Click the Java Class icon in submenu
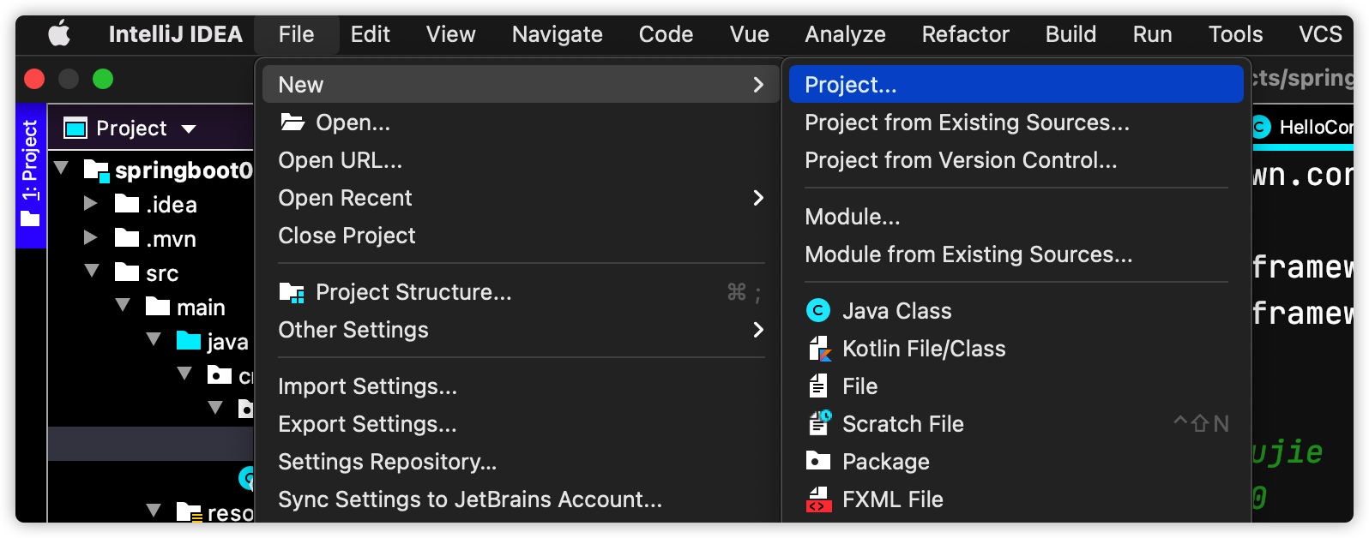 [818, 311]
